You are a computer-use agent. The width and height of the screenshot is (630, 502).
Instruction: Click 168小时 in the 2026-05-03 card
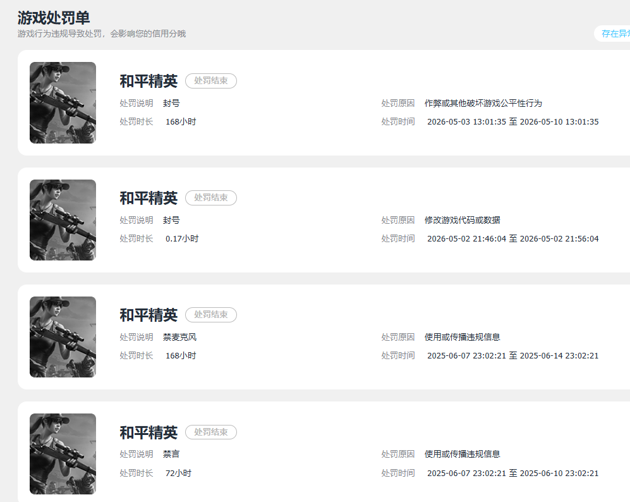[181, 122]
